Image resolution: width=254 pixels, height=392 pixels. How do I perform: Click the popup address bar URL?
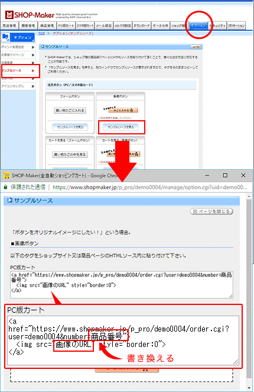pyautogui.click(x=149, y=187)
